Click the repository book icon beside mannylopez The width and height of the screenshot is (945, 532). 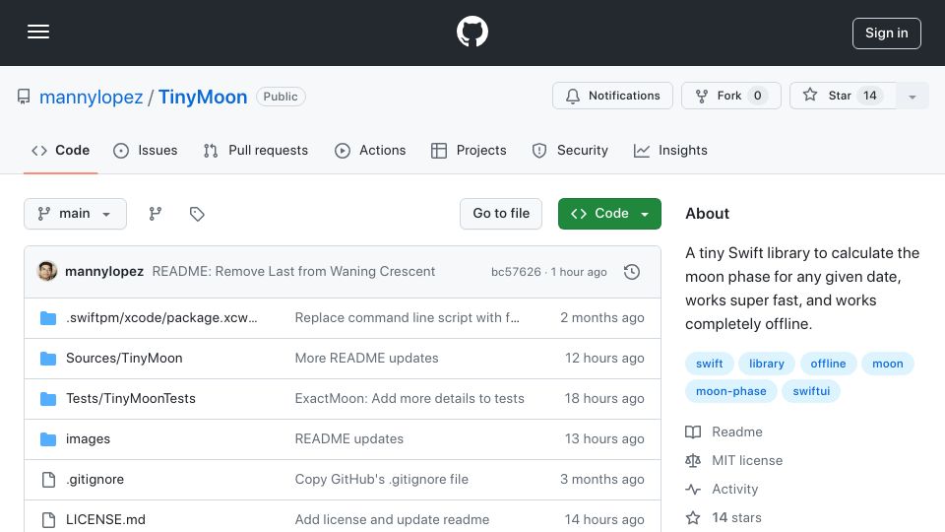pos(24,97)
